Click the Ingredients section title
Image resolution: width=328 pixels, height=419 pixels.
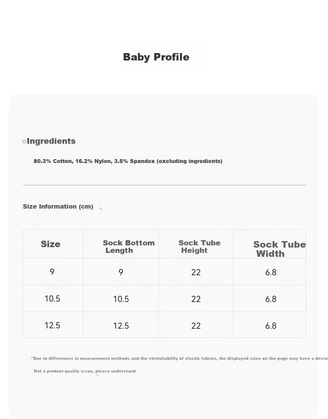[51, 141]
